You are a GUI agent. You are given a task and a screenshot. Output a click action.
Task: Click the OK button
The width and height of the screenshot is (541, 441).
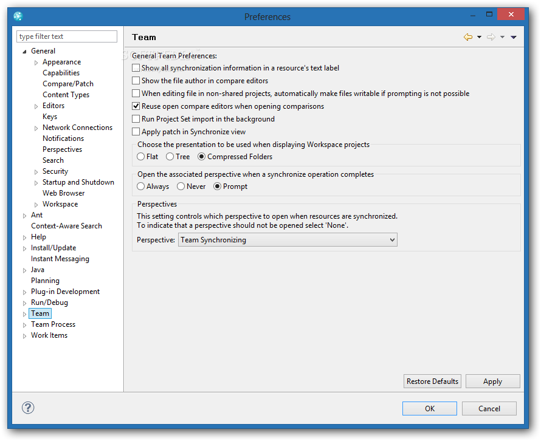tap(430, 409)
